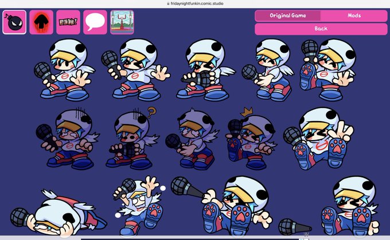Switch to the Original Game tab

click(x=288, y=16)
